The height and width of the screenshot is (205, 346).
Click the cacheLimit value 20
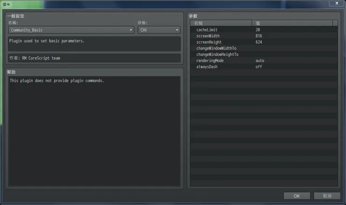click(258, 30)
